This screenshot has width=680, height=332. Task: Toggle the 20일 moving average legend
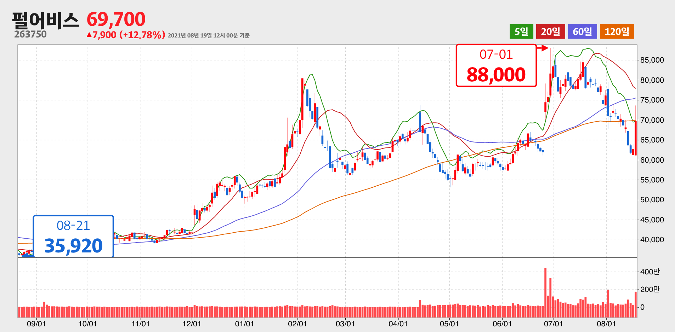[550, 31]
